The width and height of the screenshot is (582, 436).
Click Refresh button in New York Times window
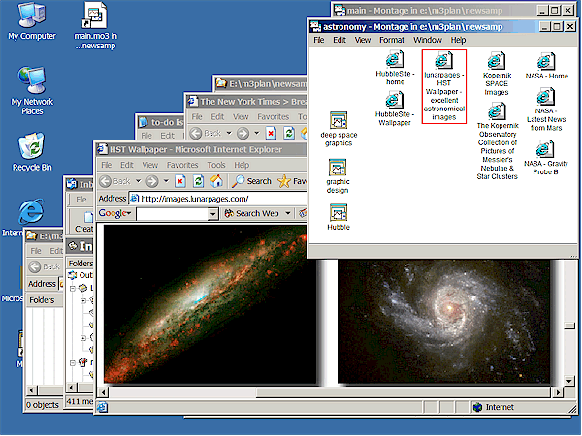(x=289, y=133)
